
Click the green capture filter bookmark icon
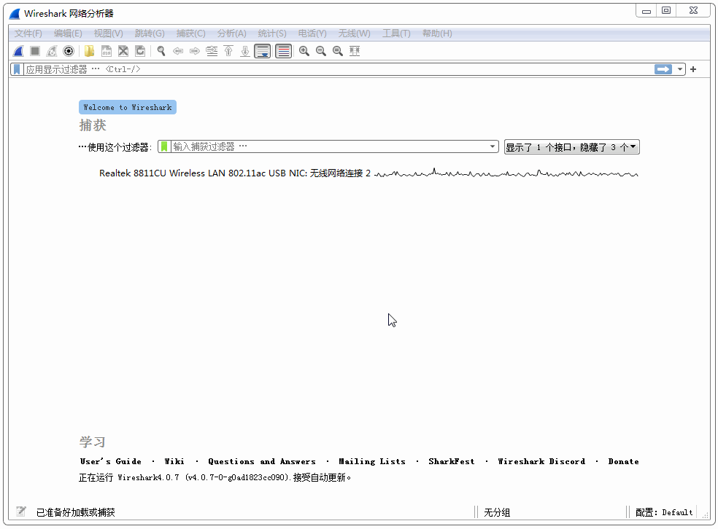pyautogui.click(x=164, y=146)
